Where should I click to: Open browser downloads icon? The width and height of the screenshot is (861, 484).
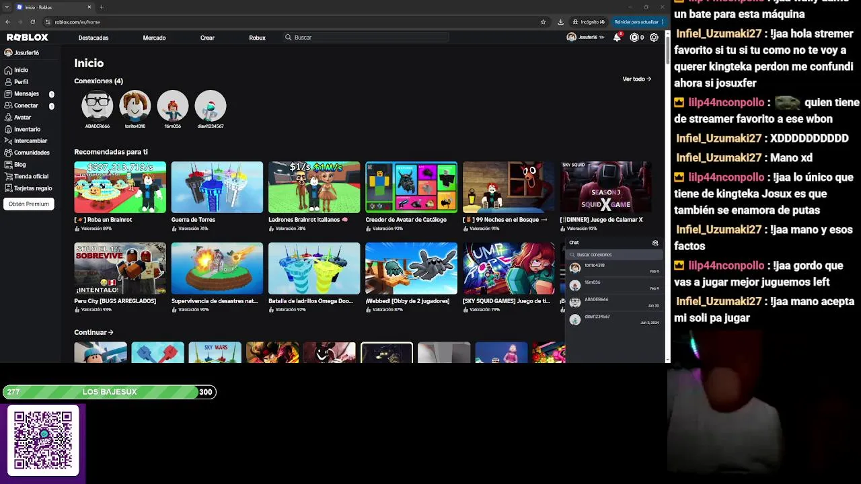[560, 22]
